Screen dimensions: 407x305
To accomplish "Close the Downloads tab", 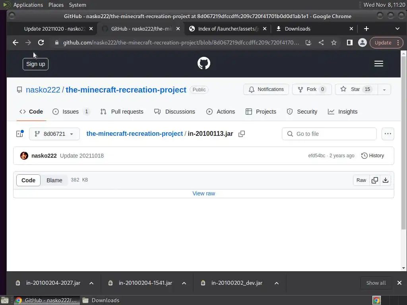I will tap(351, 29).
